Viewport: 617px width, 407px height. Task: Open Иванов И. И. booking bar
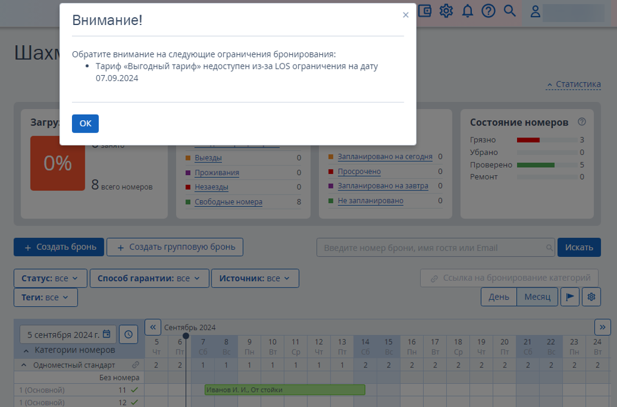285,390
